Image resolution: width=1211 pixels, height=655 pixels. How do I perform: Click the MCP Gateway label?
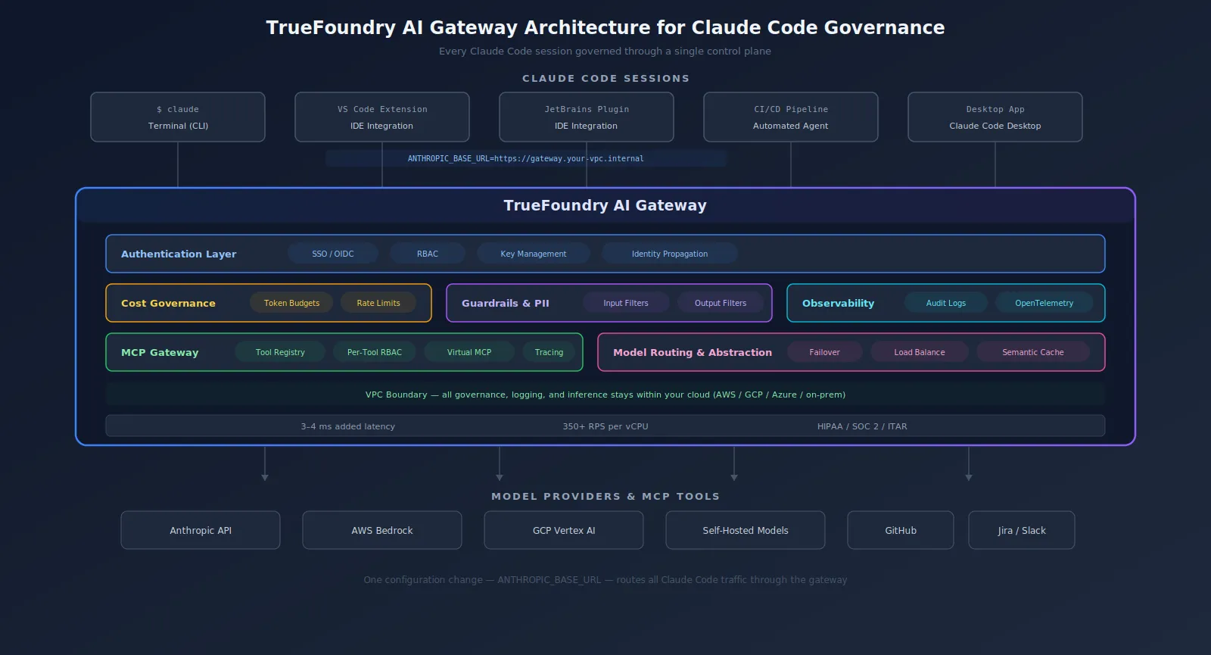click(160, 352)
